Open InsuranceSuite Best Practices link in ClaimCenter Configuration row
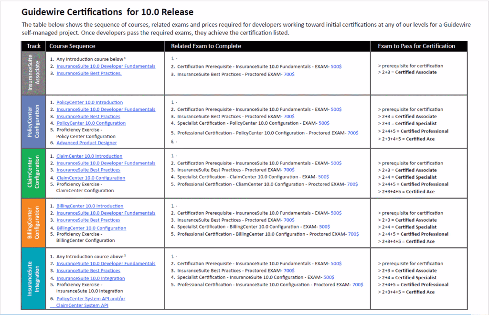Image resolution: width=489 pixels, height=315 pixels. (x=88, y=170)
